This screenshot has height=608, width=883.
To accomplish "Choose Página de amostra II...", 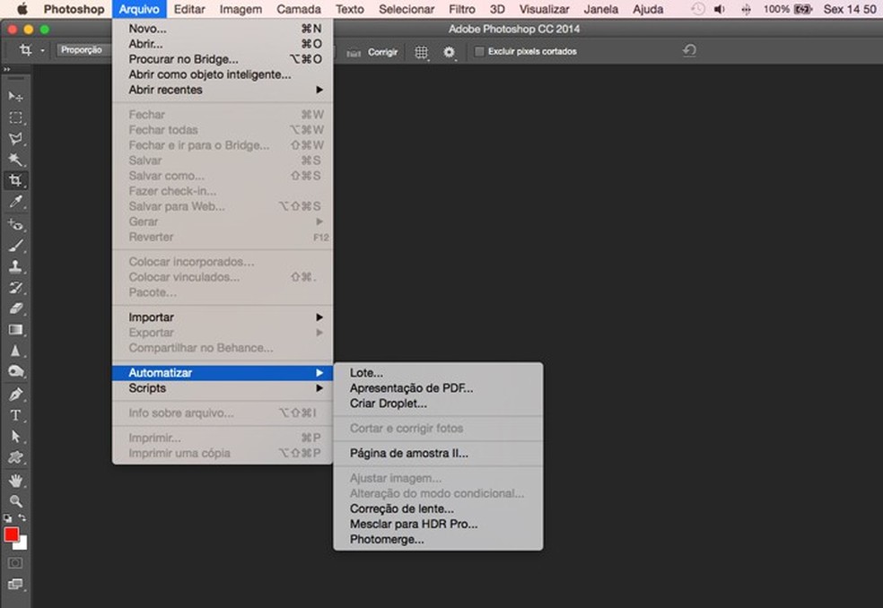I will pos(438,453).
